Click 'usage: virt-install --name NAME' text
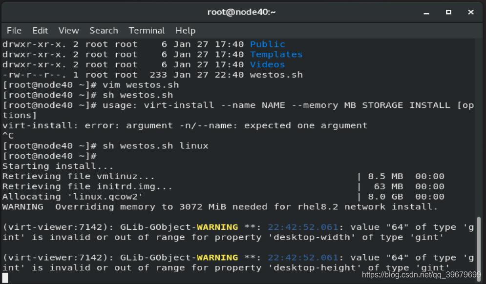 tap(194, 105)
